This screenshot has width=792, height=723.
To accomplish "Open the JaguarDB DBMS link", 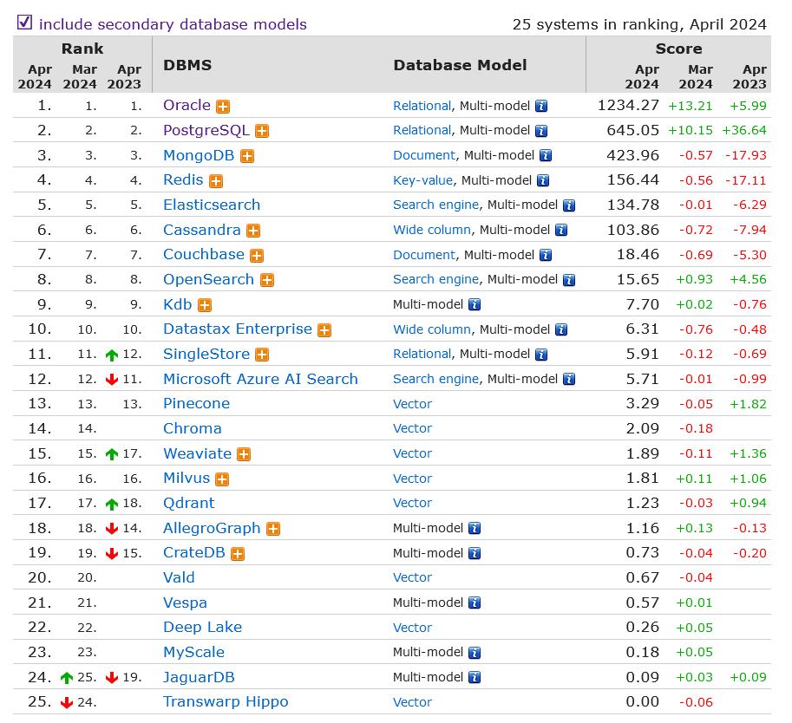I will (x=199, y=678).
